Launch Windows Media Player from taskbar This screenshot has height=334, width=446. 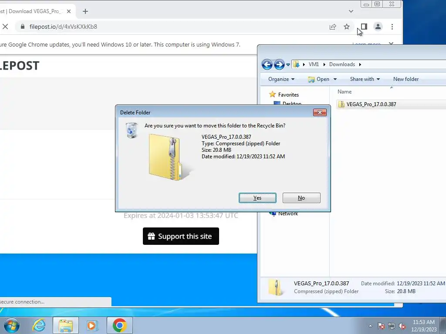pyautogui.click(x=92, y=325)
